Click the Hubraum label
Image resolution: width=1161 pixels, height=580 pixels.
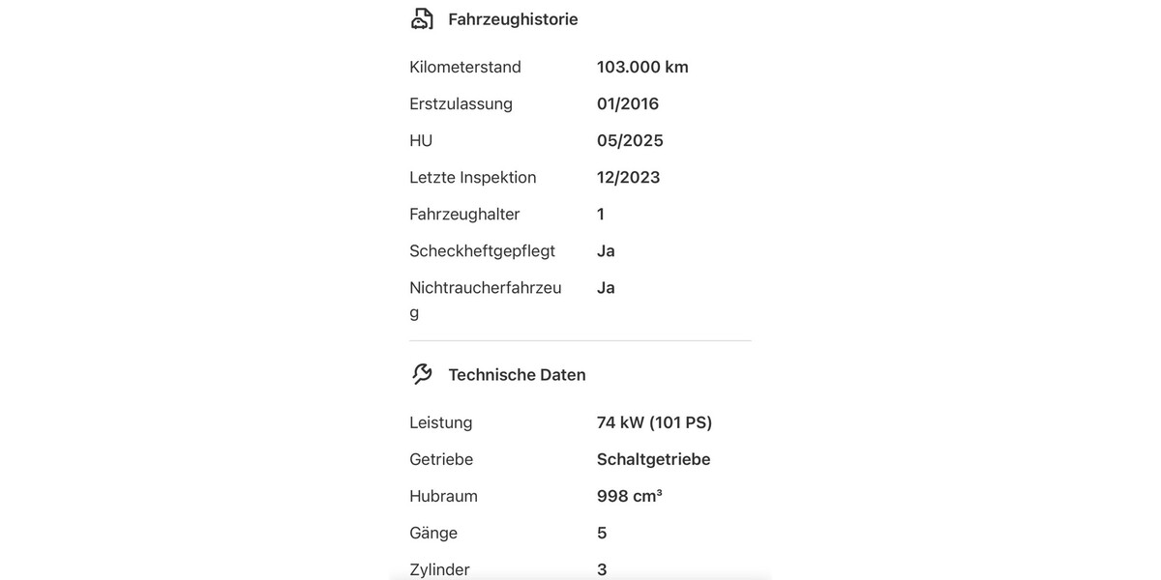coord(443,496)
